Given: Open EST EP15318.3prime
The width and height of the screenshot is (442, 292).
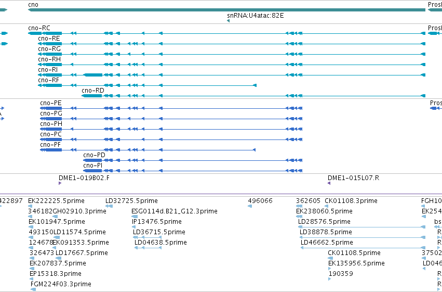Looking at the screenshot, I should (x=55, y=274).
